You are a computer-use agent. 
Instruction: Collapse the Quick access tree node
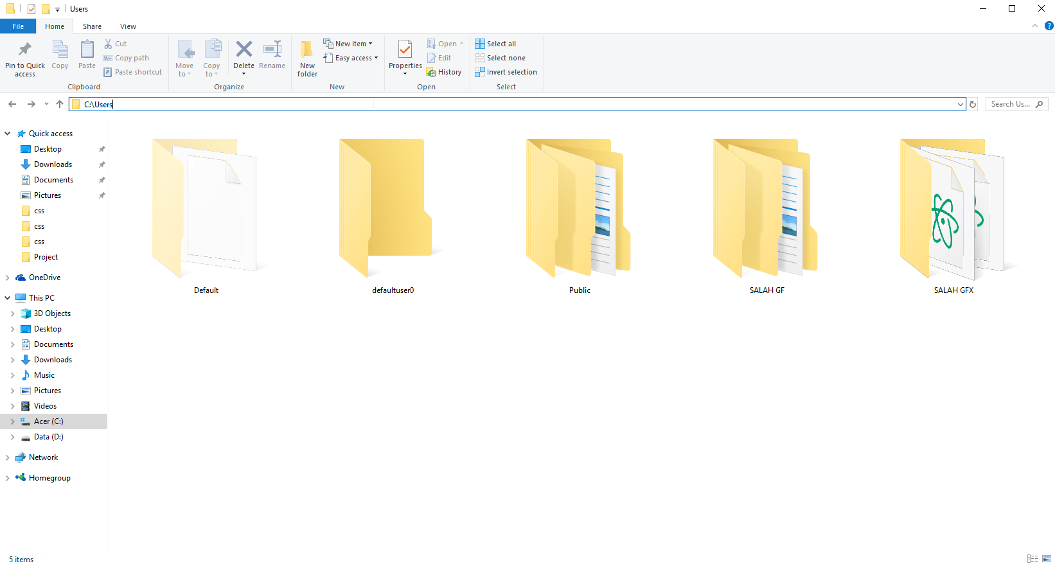8,134
